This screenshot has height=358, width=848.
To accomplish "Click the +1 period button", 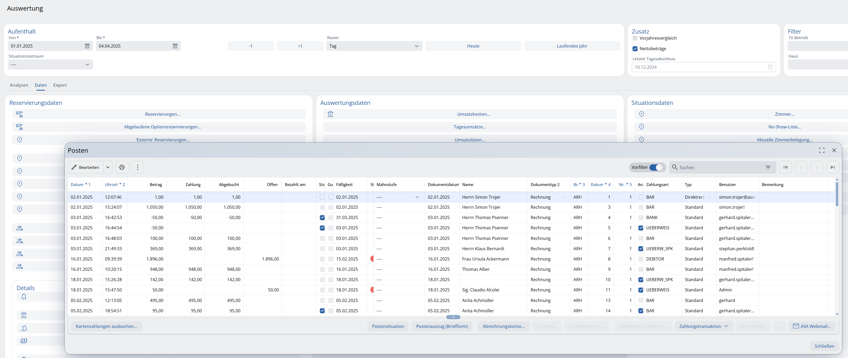I will point(300,46).
